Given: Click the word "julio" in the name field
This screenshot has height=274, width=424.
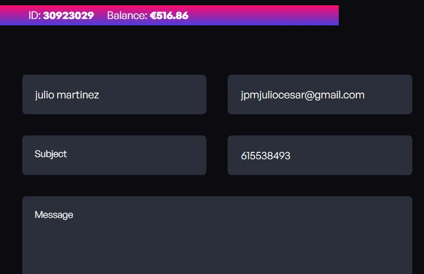Looking at the screenshot, I should (44, 95).
